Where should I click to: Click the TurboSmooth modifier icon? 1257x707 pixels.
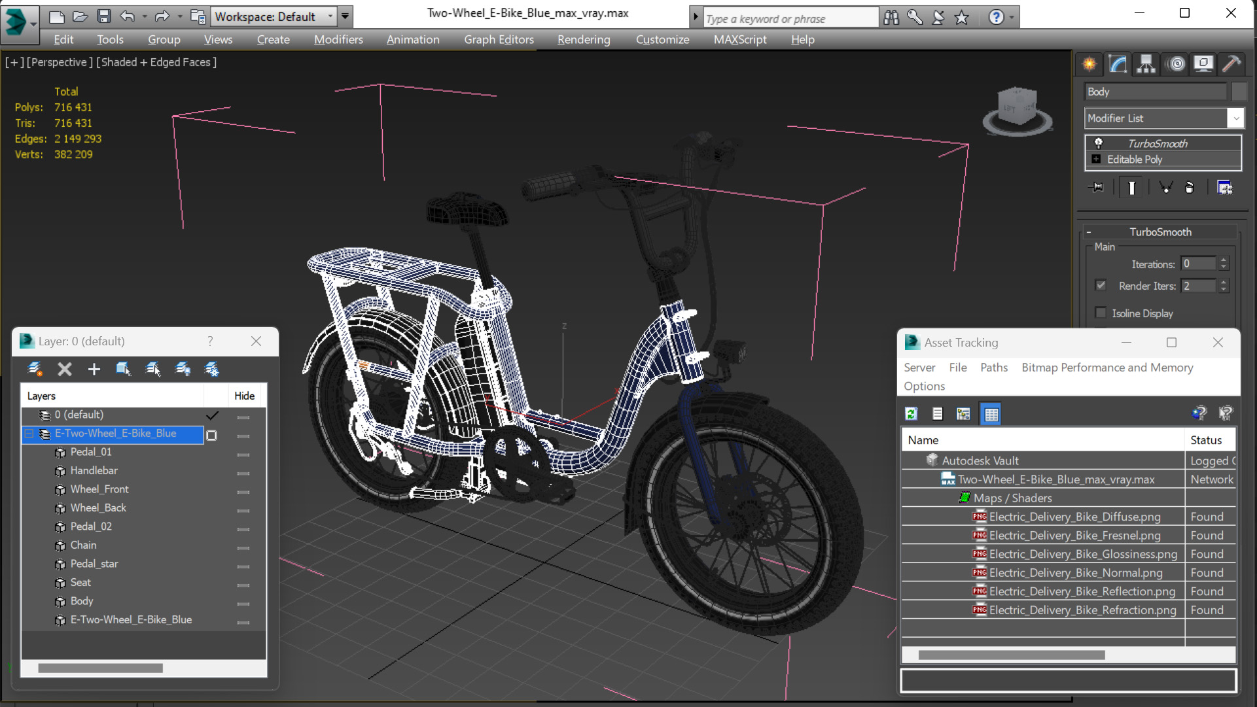click(x=1097, y=143)
